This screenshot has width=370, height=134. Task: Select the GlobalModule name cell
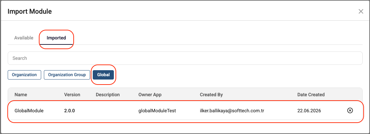29,111
